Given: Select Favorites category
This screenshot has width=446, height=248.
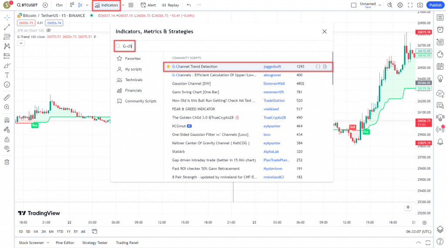Looking at the screenshot, I should pos(128,58).
